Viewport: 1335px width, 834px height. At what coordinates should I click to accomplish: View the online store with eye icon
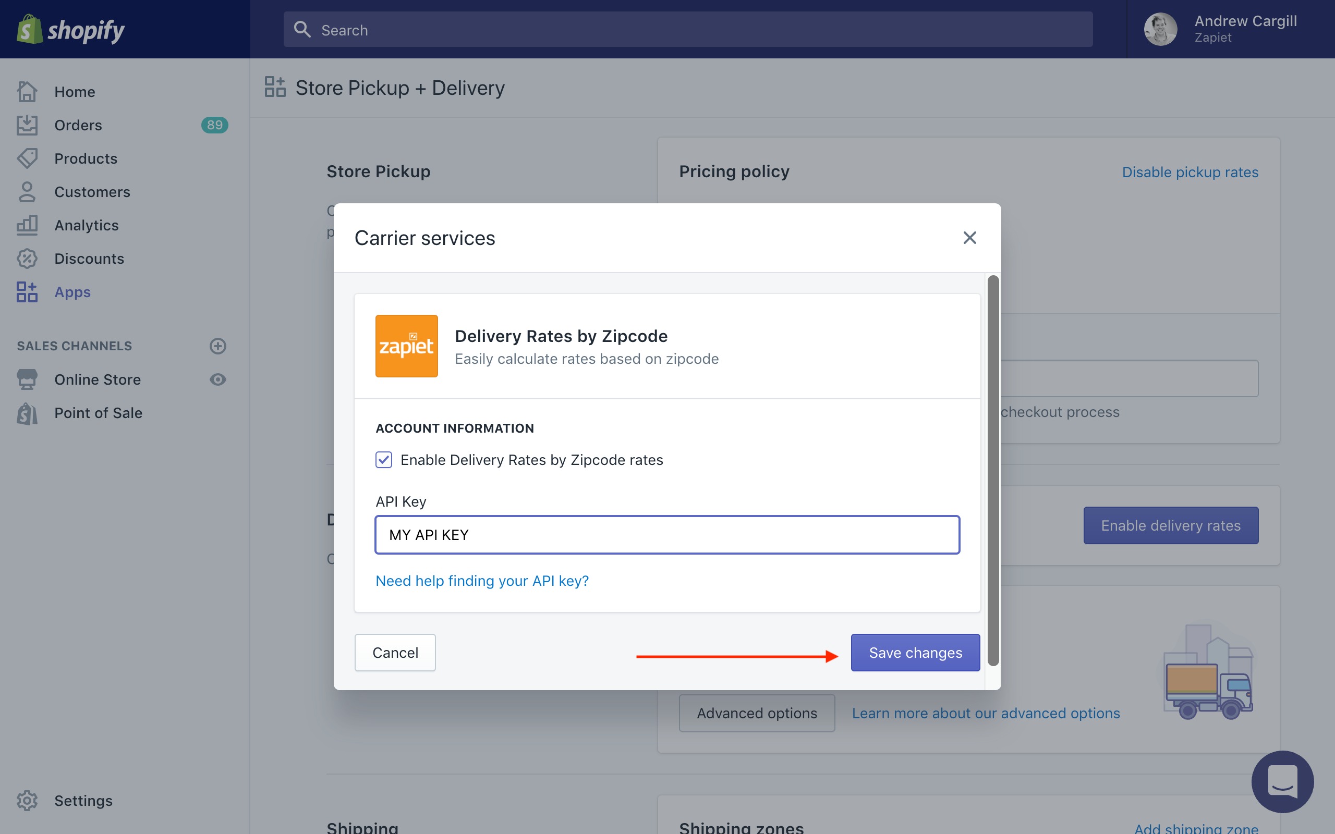pyautogui.click(x=218, y=379)
